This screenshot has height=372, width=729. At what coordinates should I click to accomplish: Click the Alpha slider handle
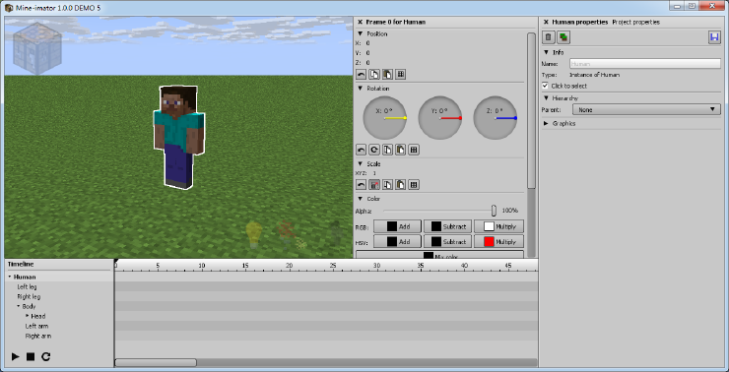(x=494, y=211)
